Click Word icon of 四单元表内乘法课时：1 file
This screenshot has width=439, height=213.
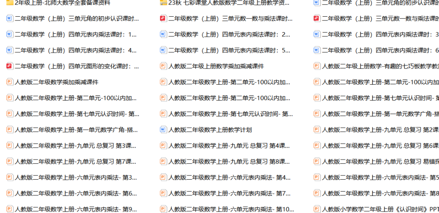tap(9, 34)
